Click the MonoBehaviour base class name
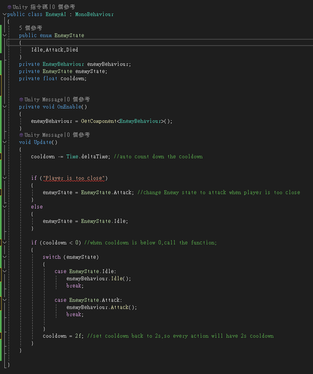 click(x=95, y=14)
